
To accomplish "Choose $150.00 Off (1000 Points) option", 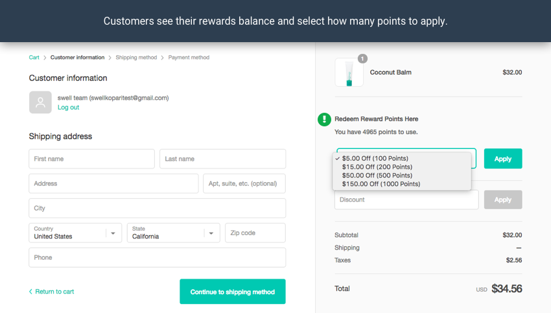I will (x=381, y=184).
